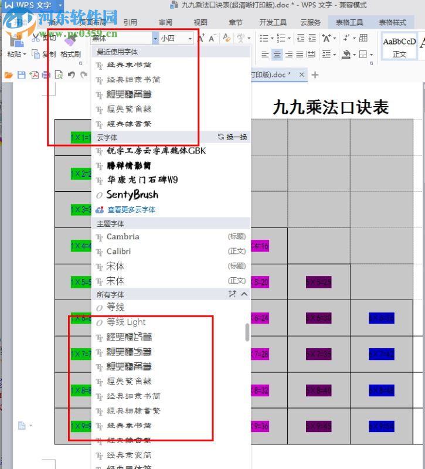This screenshot has height=469, width=425.
Task: Switch to the 视图 tab
Action: click(x=200, y=22)
